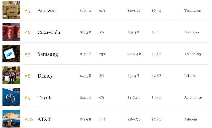Select Toyota's $176.4 B revenue figure
212x128 pixels.
134,98
